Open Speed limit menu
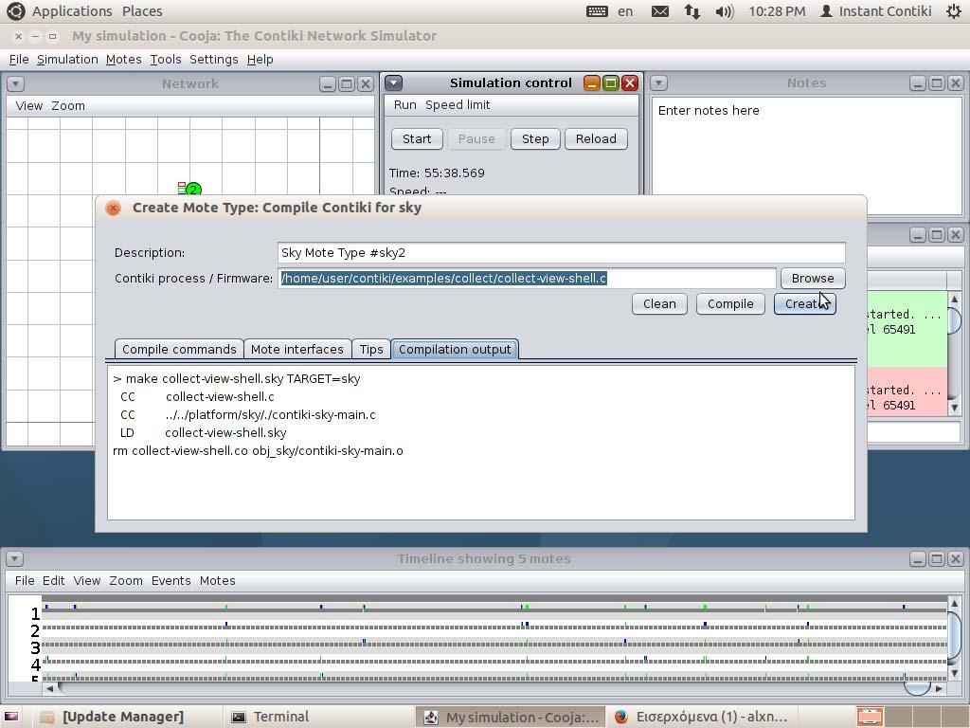Viewport: 970px width, 728px height. click(458, 105)
